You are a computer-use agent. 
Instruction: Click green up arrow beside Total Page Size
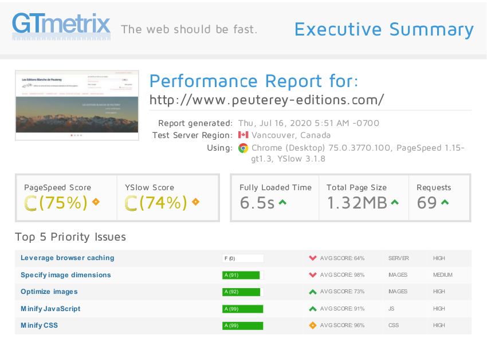click(x=395, y=202)
